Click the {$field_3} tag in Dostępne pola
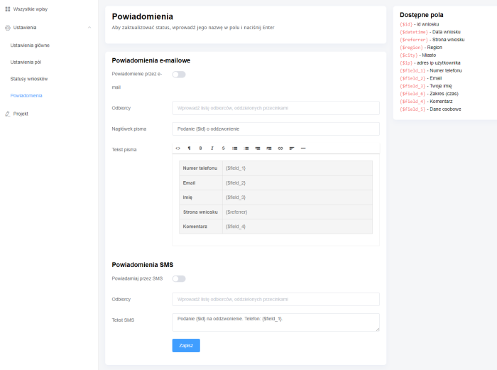 tap(413, 86)
